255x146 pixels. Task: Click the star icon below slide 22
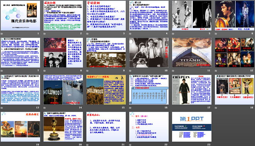click(130, 144)
